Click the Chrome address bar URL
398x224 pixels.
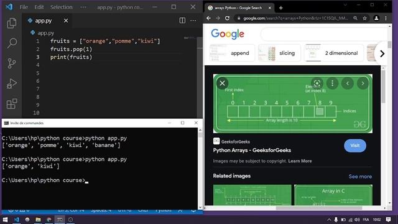296,18
